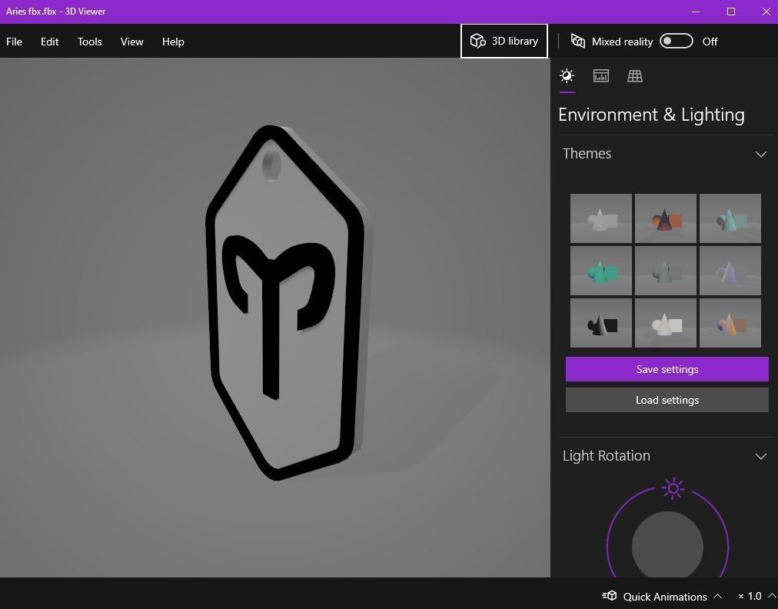Click the light direction sphere in dial
778x609 pixels.
pyautogui.click(x=667, y=545)
